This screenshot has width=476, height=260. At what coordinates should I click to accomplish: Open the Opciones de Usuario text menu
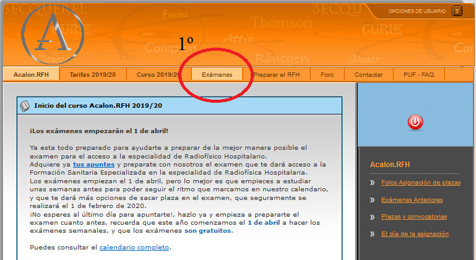point(417,11)
